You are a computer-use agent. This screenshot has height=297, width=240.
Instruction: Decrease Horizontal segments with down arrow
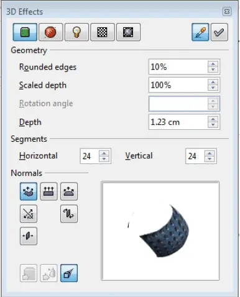tap(104, 159)
